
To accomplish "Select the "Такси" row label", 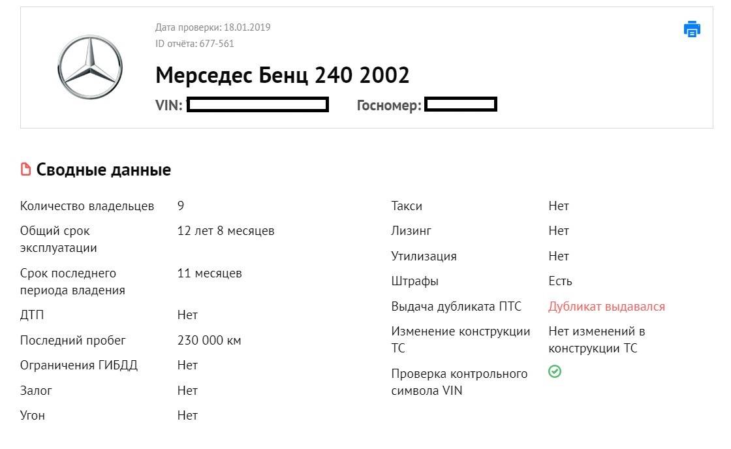I will (x=407, y=206).
